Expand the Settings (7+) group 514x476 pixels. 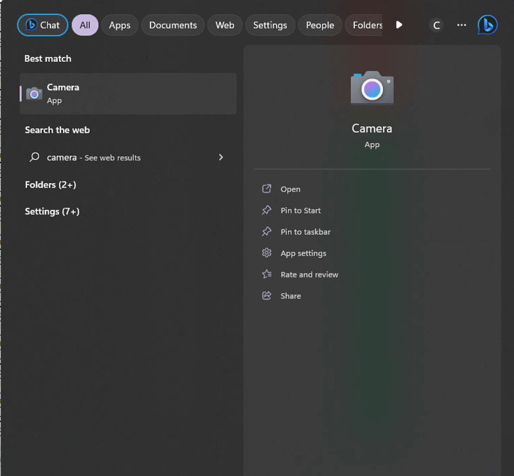(52, 212)
